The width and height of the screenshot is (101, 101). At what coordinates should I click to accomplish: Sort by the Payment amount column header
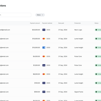pyautogui.click(x=35, y=23)
